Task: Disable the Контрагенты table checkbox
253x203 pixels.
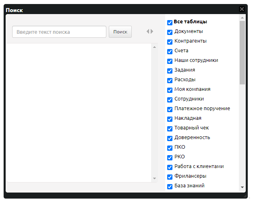Action: point(170,42)
